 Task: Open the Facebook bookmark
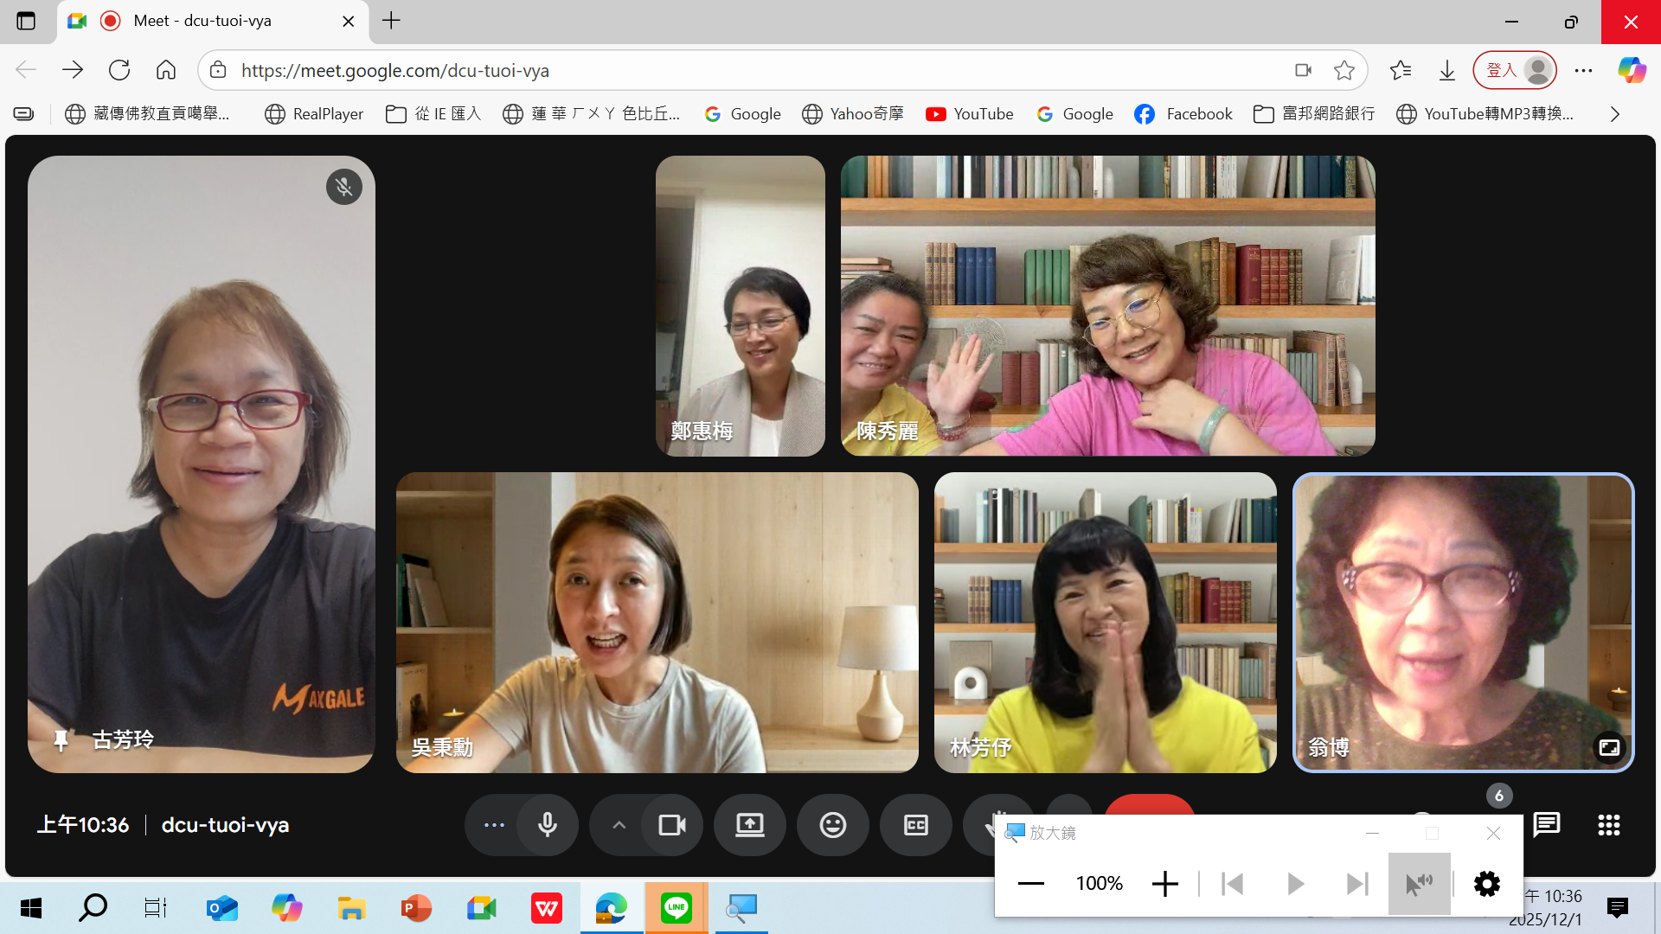1183,114
